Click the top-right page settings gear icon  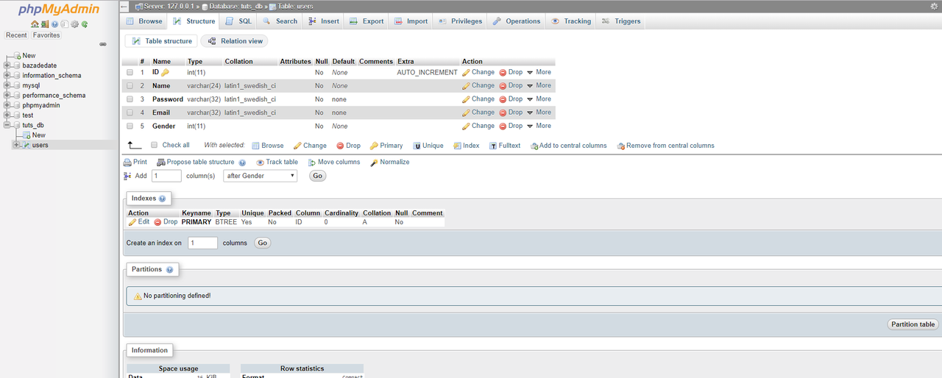point(935,5)
